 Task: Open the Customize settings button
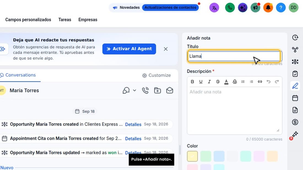coord(156,75)
